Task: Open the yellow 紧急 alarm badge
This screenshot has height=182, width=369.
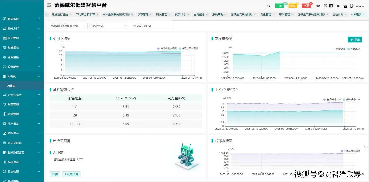Action: coord(293,6)
